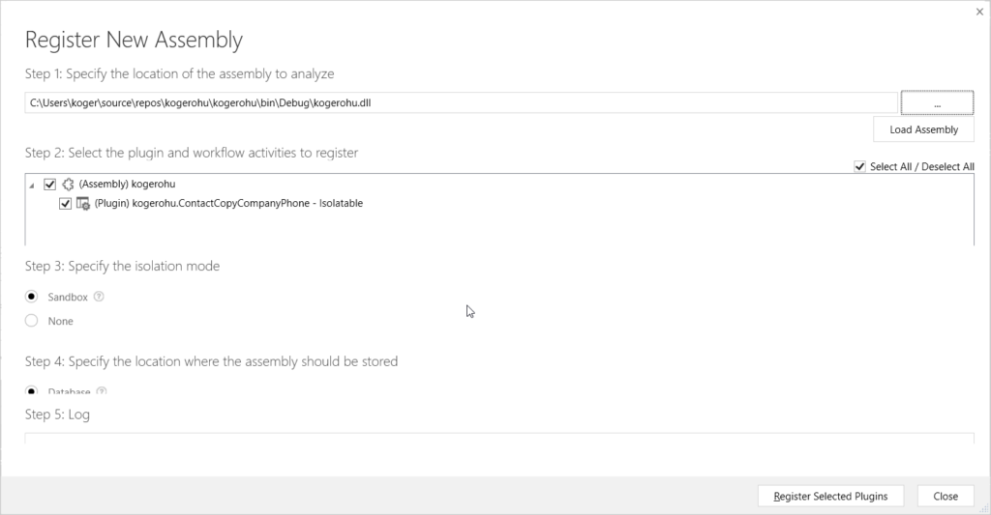Screen dimensions: 991x515
Task: Browse for assembly with the ellipsis button
Action: [x=937, y=102]
